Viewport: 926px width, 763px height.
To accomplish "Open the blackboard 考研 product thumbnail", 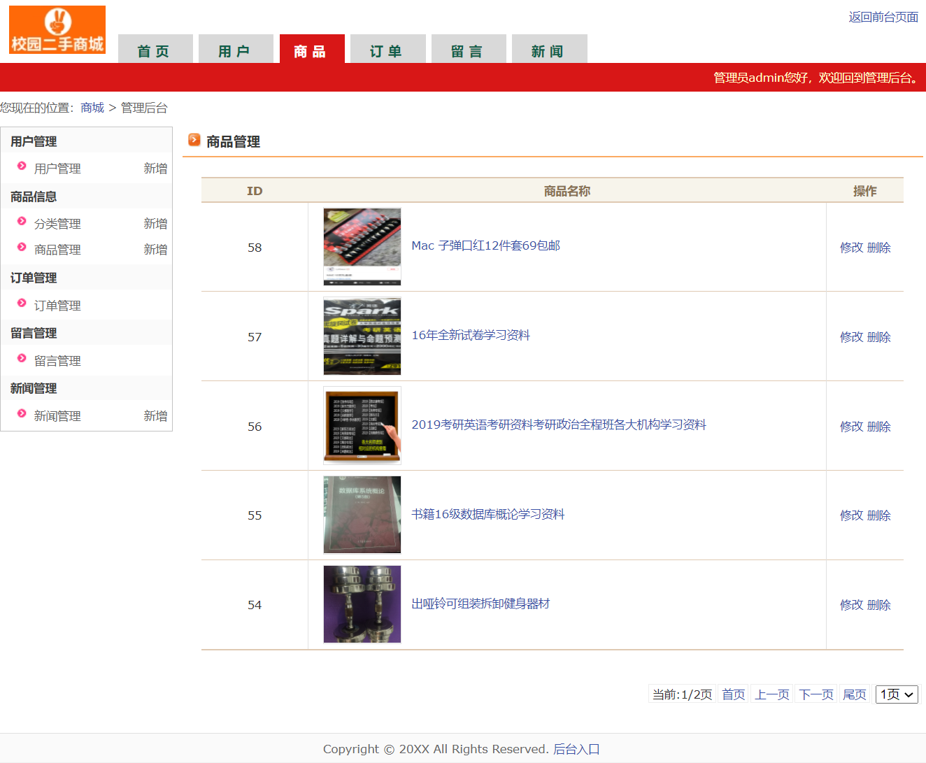I will (362, 425).
